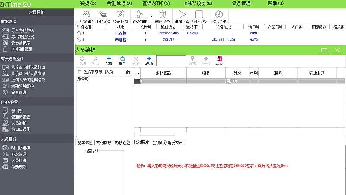Open 人员排班 item with calendar icon
This screenshot has width=346, height=195.
click(14, 160)
